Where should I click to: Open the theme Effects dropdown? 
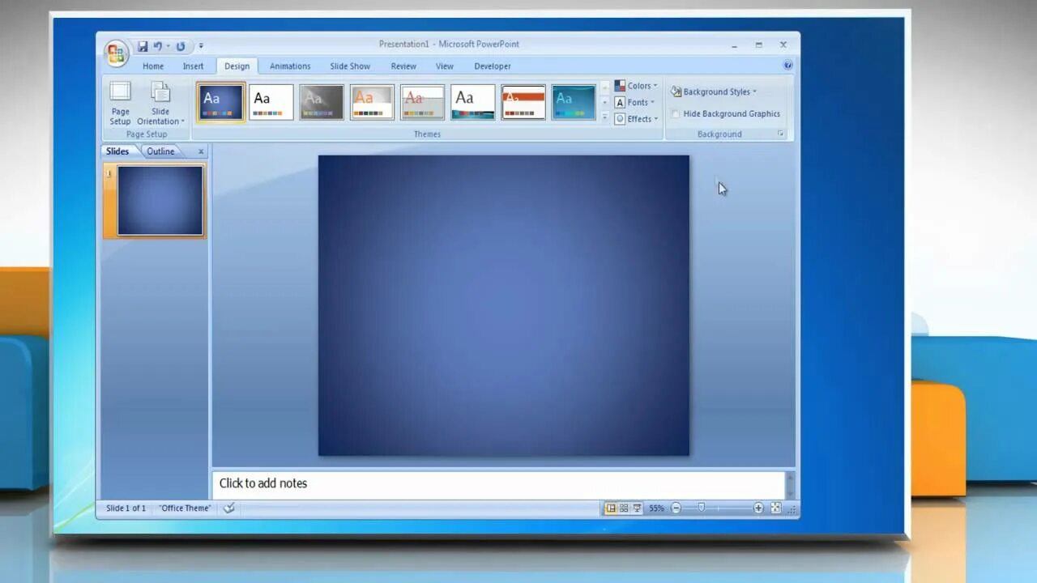(x=636, y=118)
